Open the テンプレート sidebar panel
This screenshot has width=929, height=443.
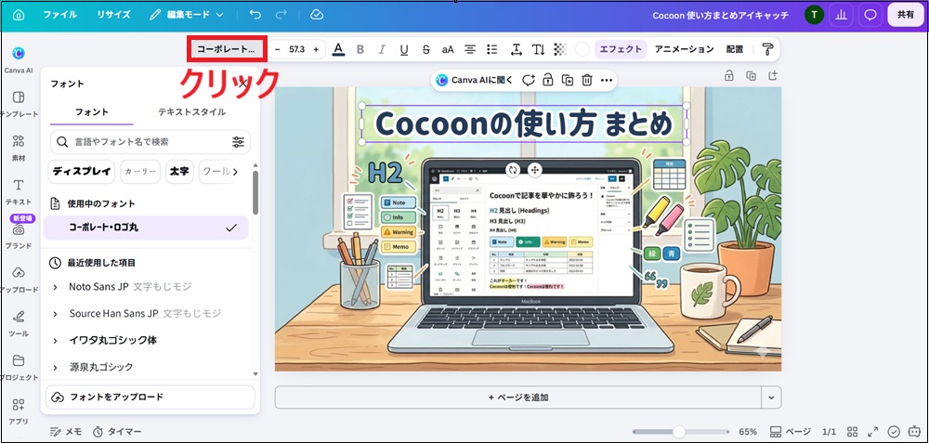pyautogui.click(x=19, y=104)
